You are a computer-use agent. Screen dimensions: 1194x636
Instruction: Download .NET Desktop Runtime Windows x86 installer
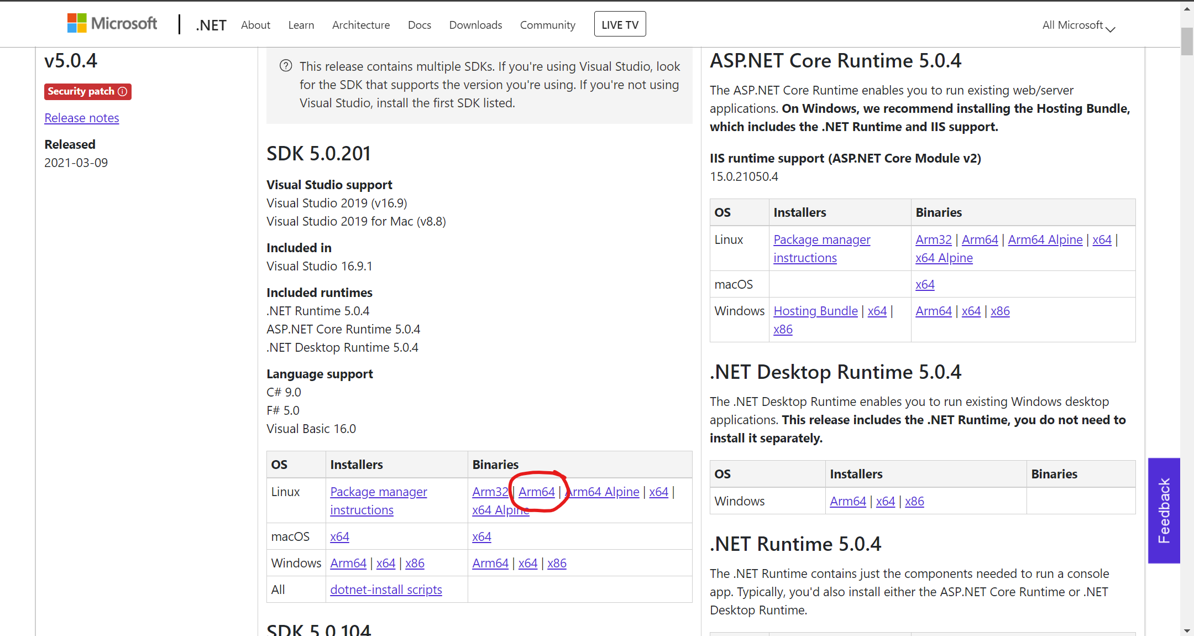tap(914, 501)
